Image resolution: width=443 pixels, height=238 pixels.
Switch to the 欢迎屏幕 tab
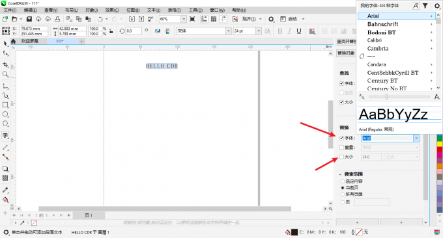[x=30, y=41]
